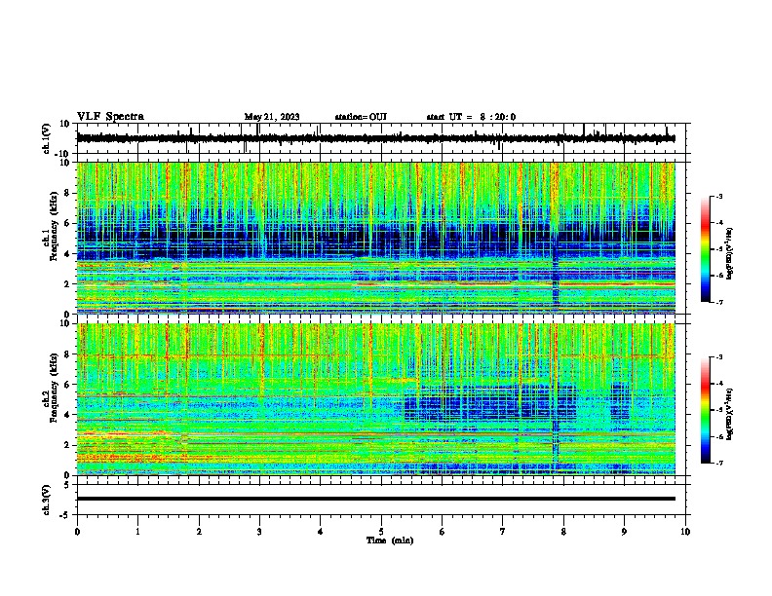Click time axis tick label "2"
This screenshot has height=596, width=772.
tap(199, 532)
